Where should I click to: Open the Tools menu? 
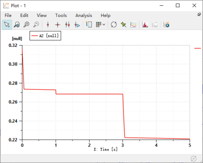(x=61, y=16)
